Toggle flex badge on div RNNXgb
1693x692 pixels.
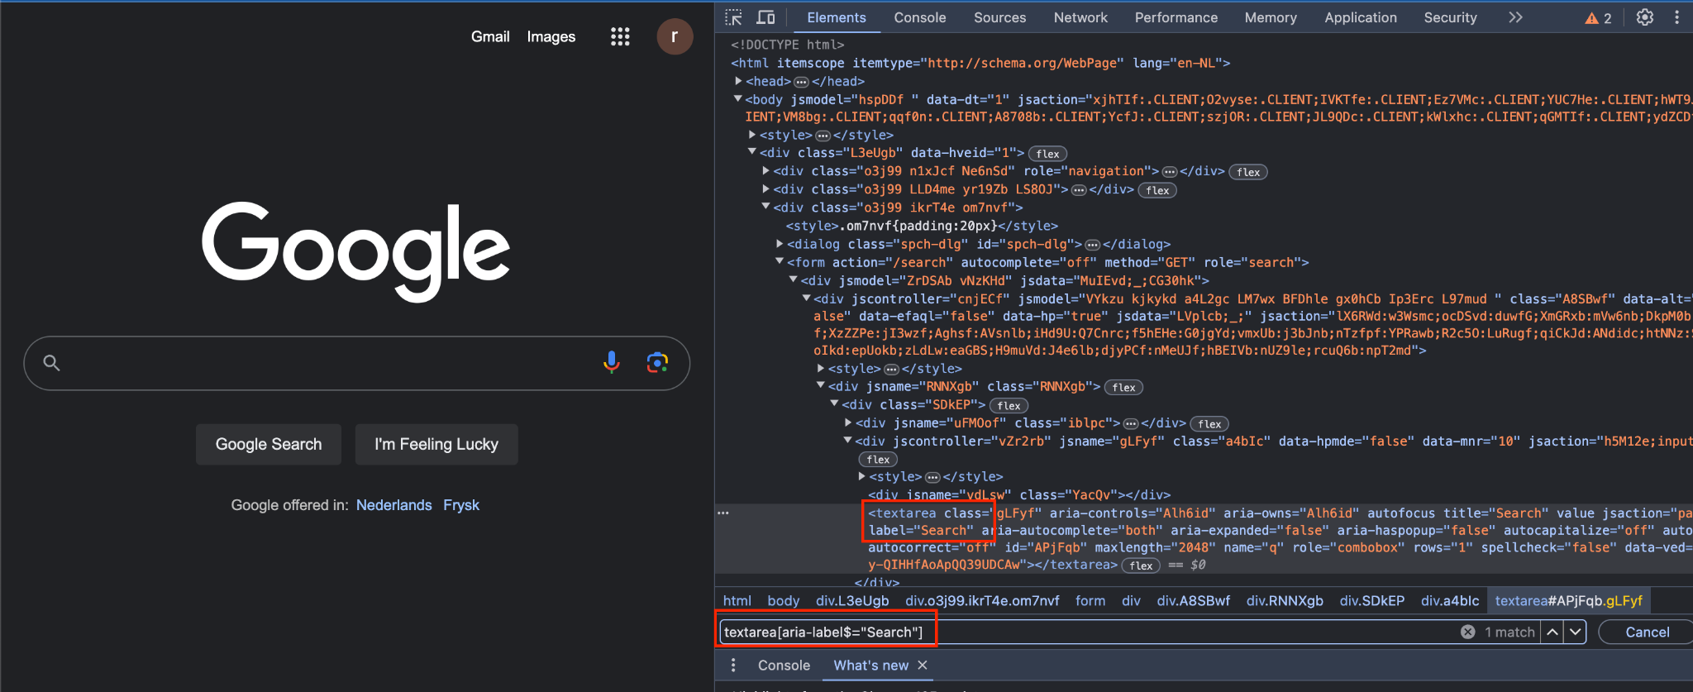click(1124, 387)
